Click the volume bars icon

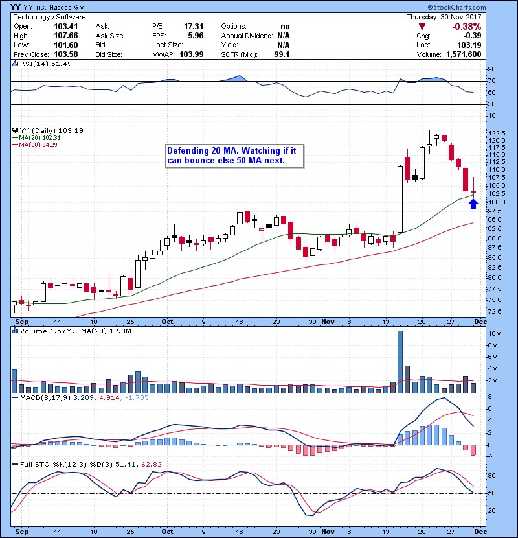click(x=15, y=331)
